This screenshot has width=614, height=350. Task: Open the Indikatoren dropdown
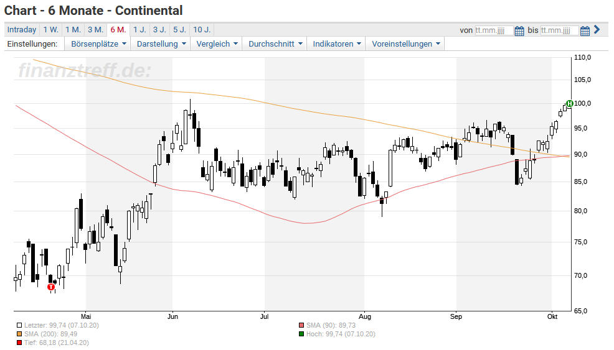[x=336, y=44]
